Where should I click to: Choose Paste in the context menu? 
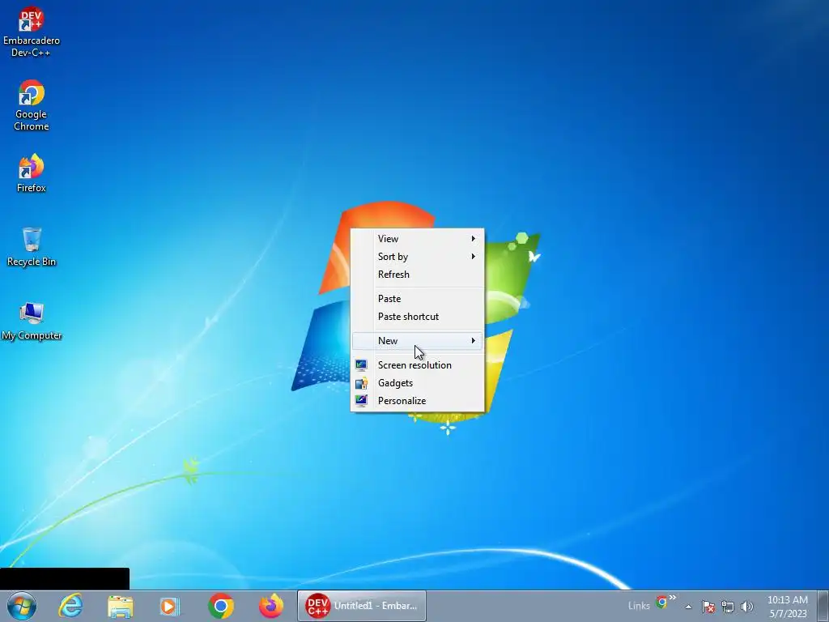(417, 299)
